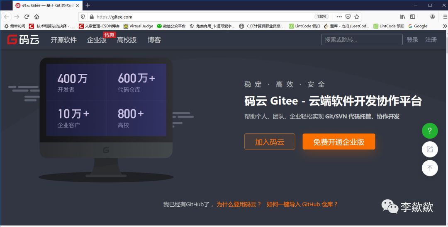Screen dimensions: 448x227
Task: Open a new browser tab
Action: tap(88, 5)
